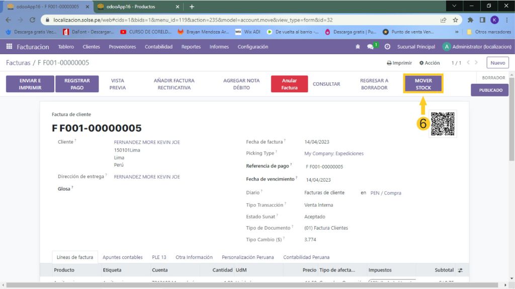Open Administrator user menu

point(477,47)
